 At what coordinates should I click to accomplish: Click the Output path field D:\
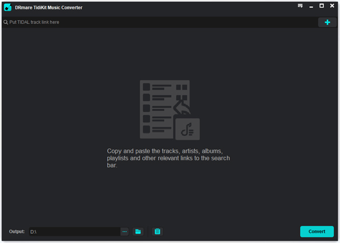tap(75, 232)
